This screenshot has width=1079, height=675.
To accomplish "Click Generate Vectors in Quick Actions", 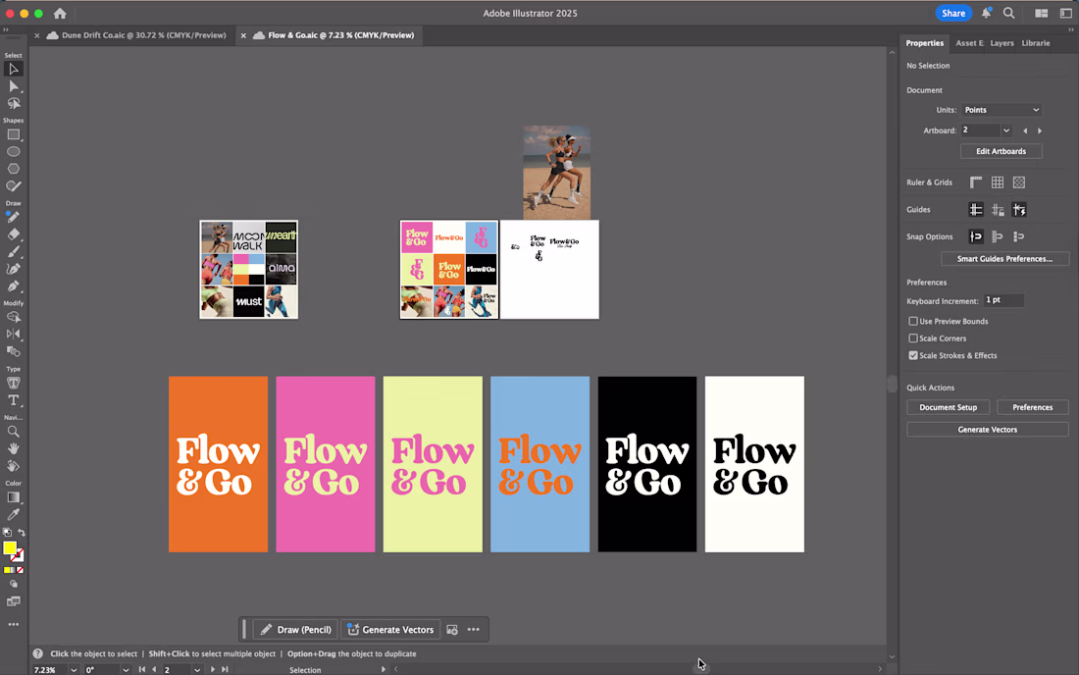I will (x=988, y=430).
